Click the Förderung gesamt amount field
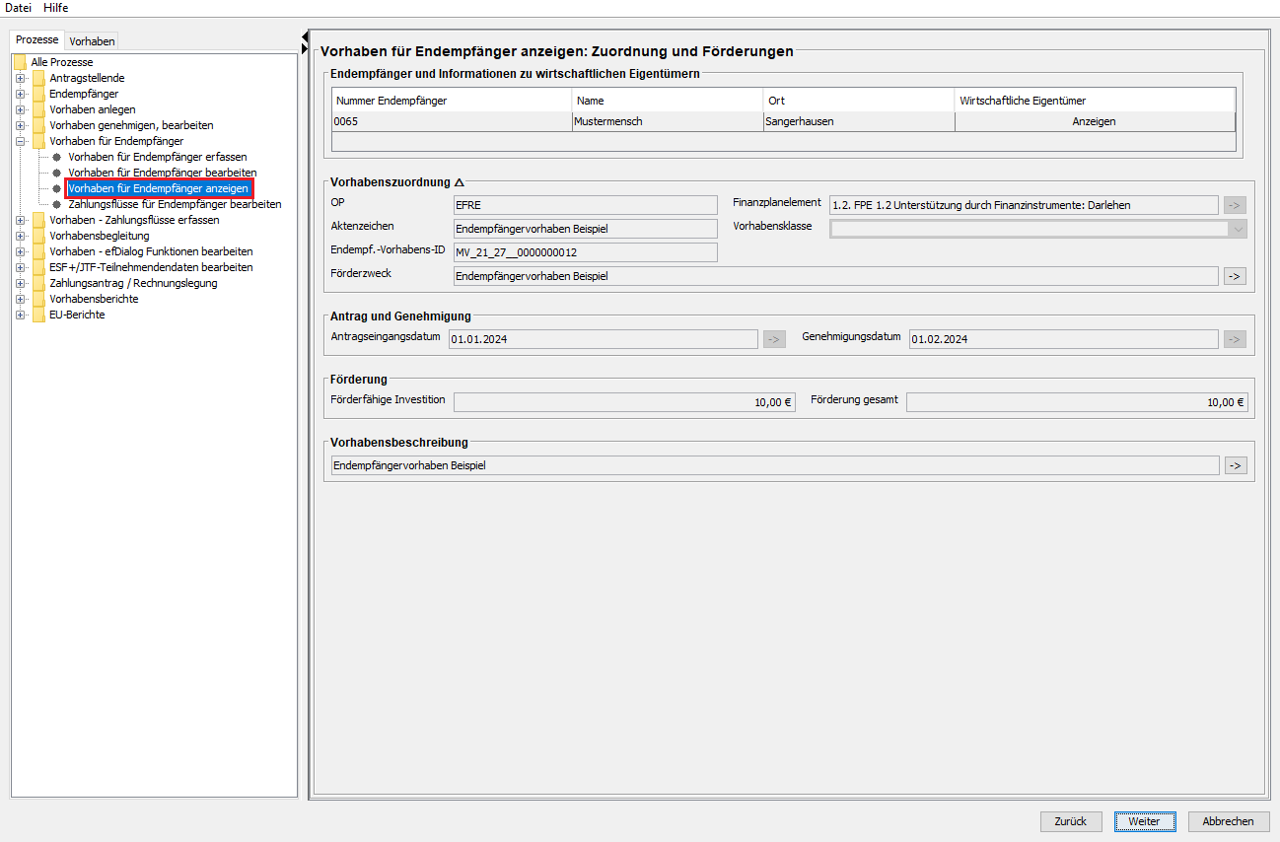 point(1077,402)
